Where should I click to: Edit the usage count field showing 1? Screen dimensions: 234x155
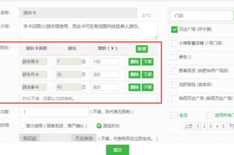point(54,112)
